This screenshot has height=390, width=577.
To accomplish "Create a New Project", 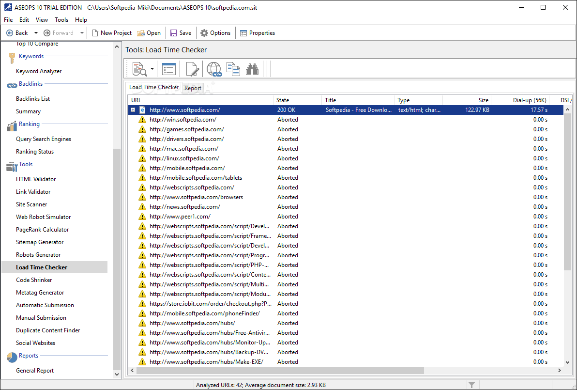I will (x=111, y=33).
